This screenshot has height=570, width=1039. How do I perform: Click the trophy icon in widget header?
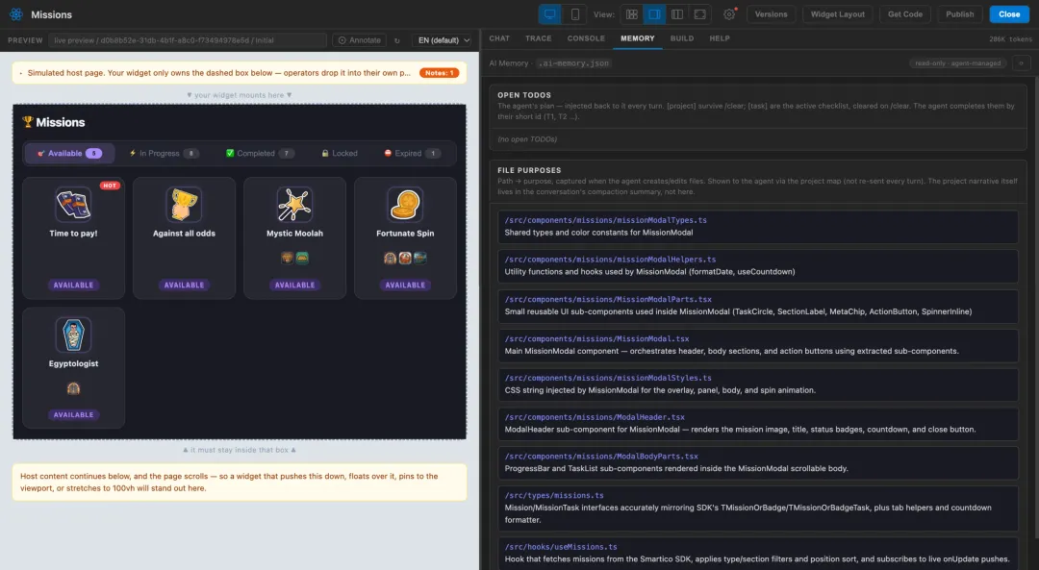(x=27, y=122)
